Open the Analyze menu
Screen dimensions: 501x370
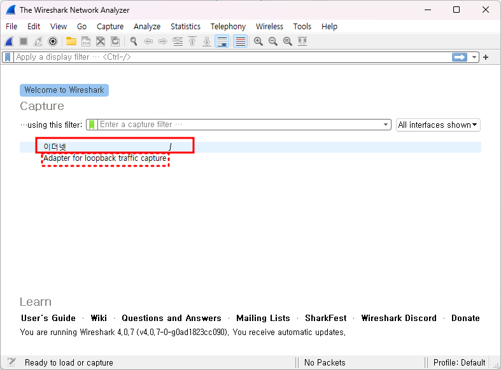[147, 27]
